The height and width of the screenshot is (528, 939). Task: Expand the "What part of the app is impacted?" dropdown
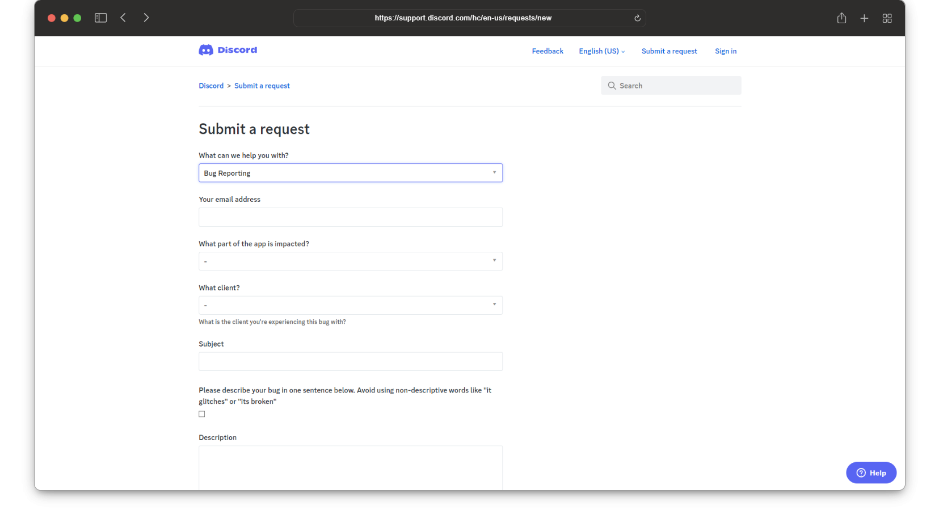pyautogui.click(x=350, y=261)
